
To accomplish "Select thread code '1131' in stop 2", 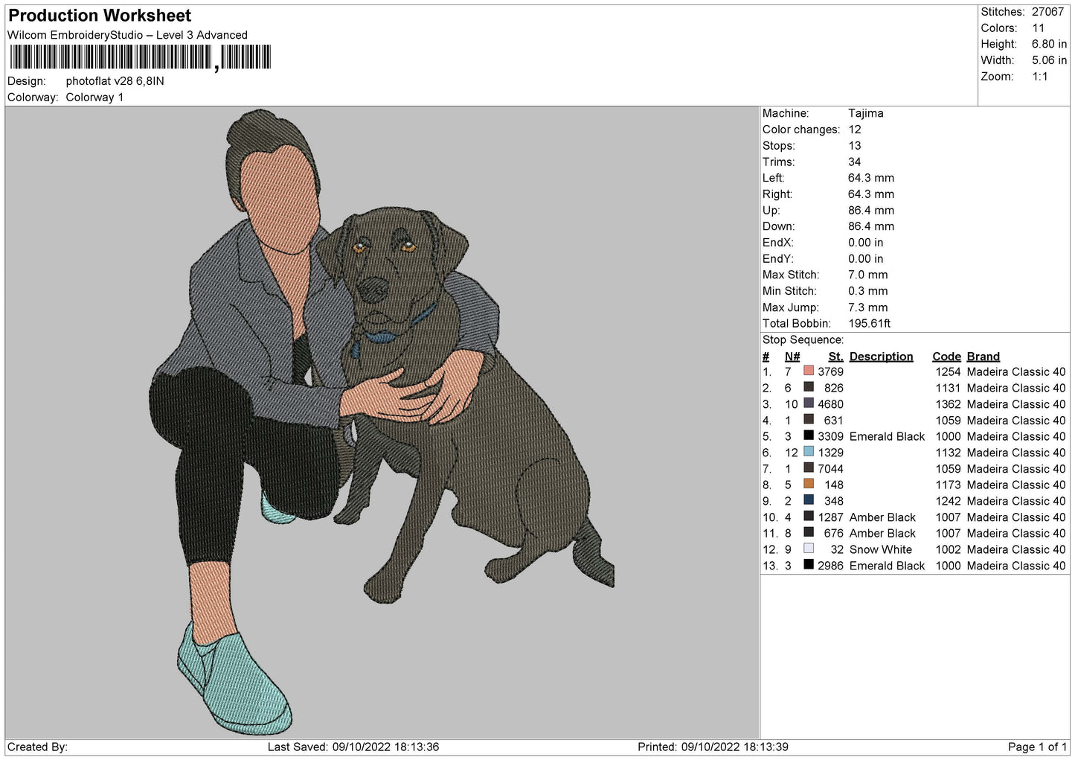I will point(949,388).
